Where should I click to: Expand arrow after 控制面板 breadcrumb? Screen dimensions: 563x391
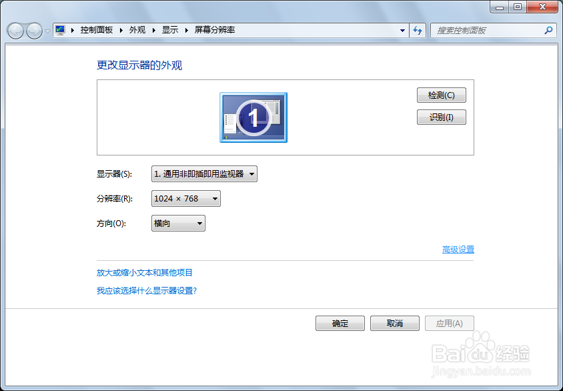[x=121, y=31]
